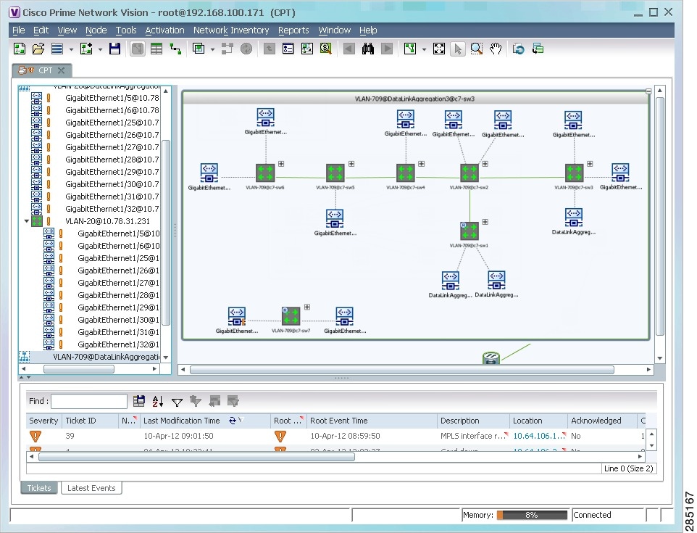Click the New Map toolbar icon

(x=20, y=49)
